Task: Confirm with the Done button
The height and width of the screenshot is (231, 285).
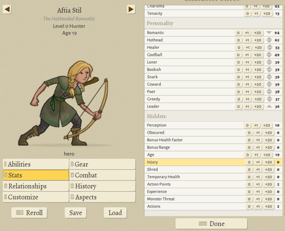Action: 211,224
